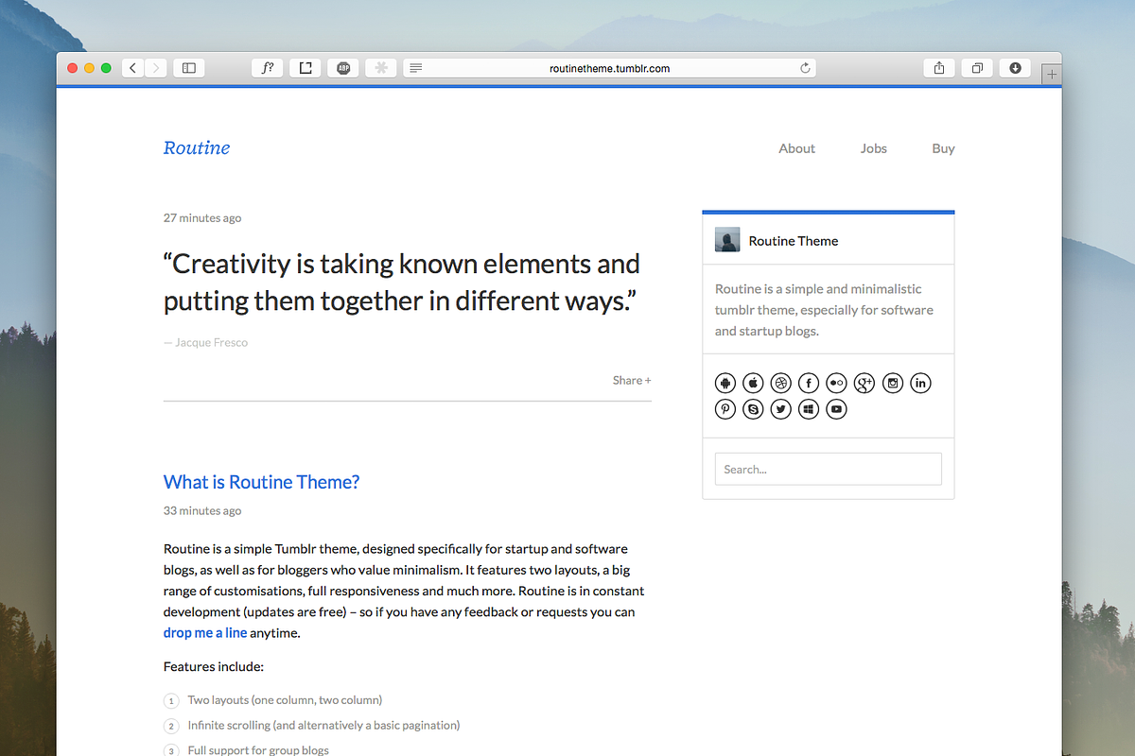Follow the drop me a line link
The height and width of the screenshot is (756, 1135).
click(x=205, y=633)
